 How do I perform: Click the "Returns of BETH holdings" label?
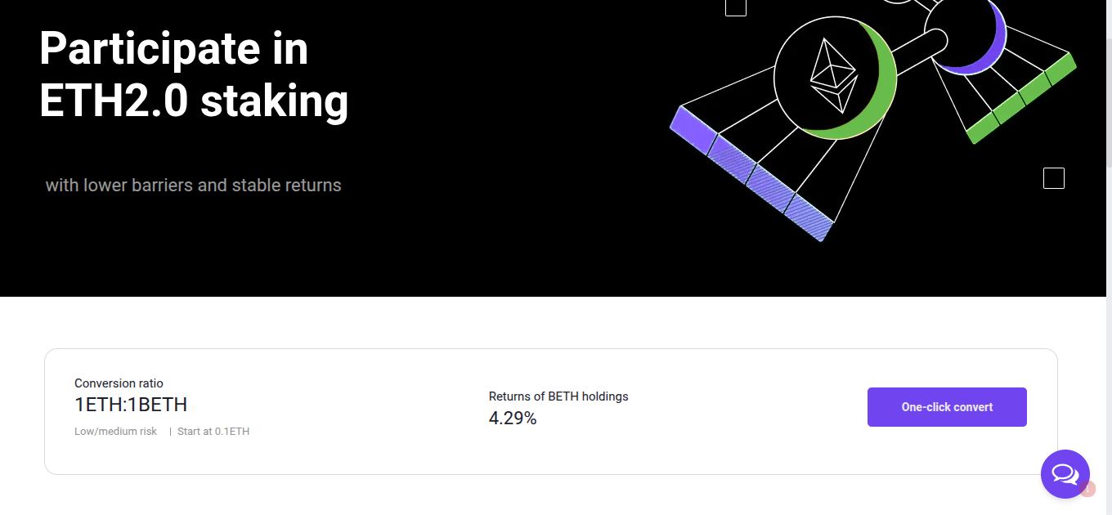pyautogui.click(x=558, y=396)
